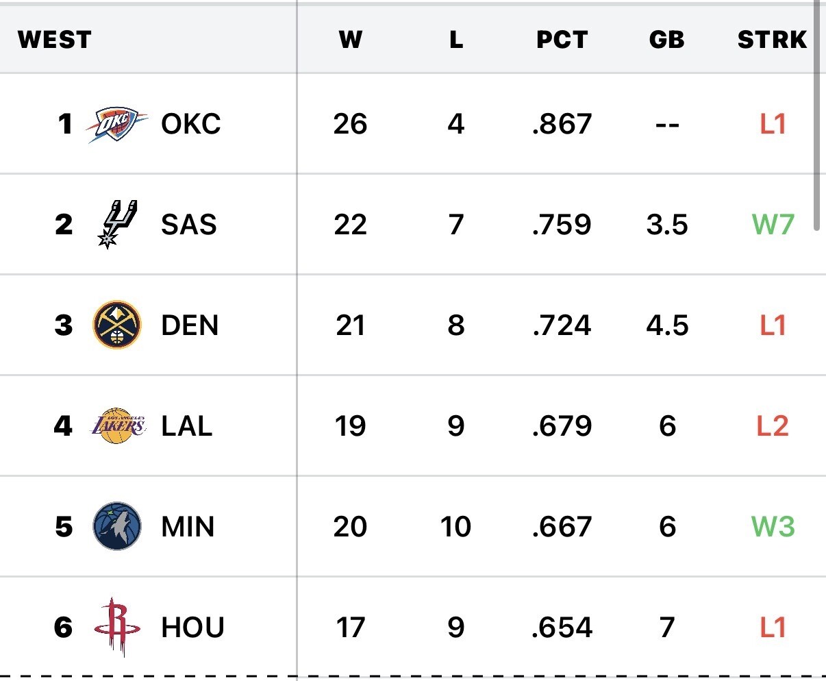Sort by the L column header

coord(456,40)
